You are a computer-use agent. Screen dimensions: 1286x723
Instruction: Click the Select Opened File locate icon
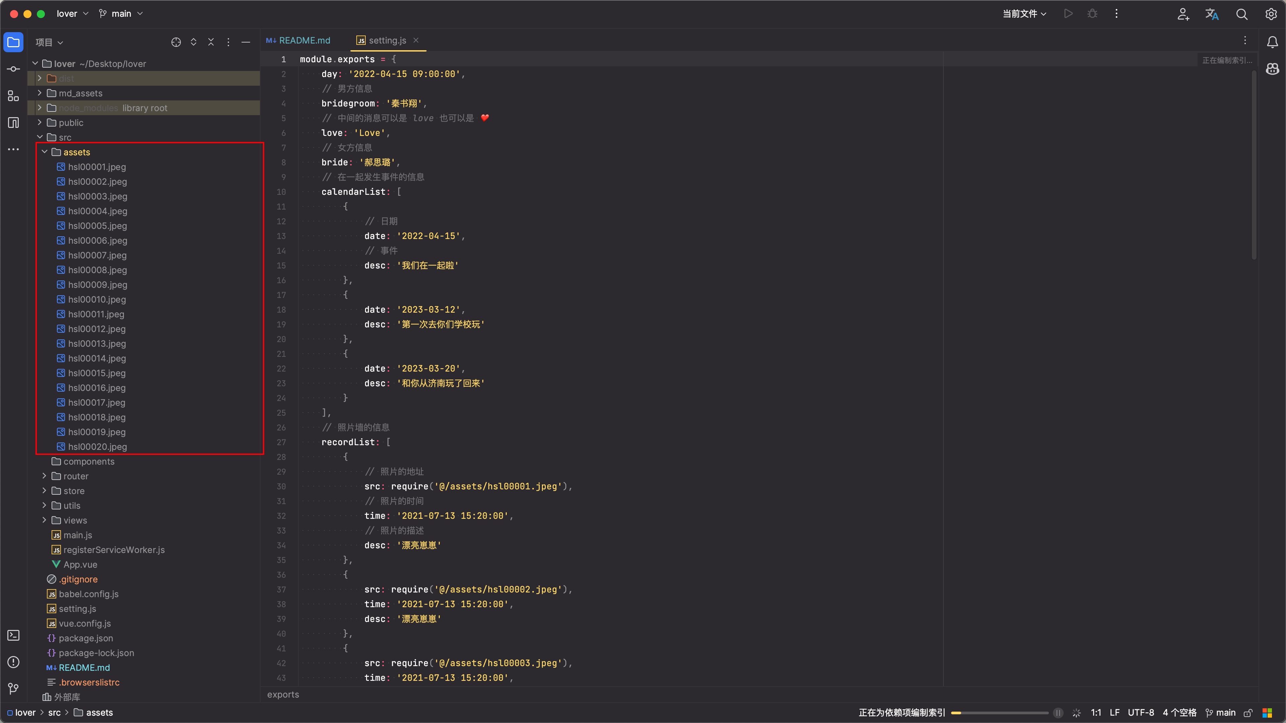tap(176, 43)
